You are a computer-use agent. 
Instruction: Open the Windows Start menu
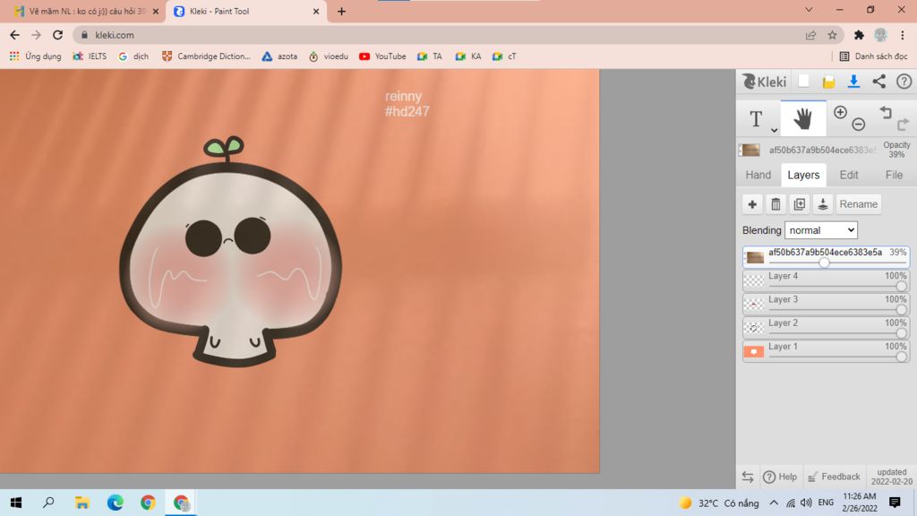[16, 503]
